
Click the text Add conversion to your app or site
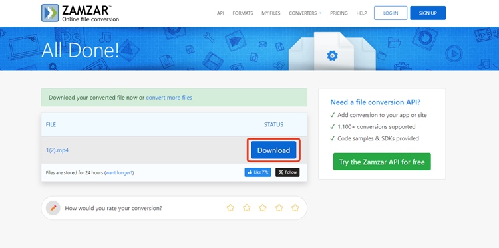click(382, 115)
